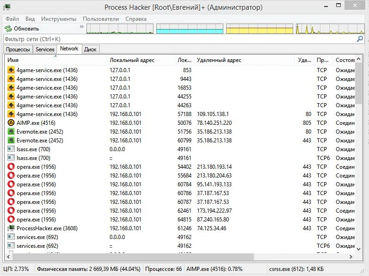Focus the Фильтр сети search field
The image size is (369, 276).
coord(180,39)
